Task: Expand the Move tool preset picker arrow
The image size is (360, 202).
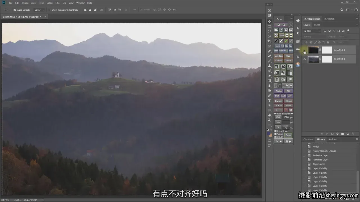Action: 10,10
